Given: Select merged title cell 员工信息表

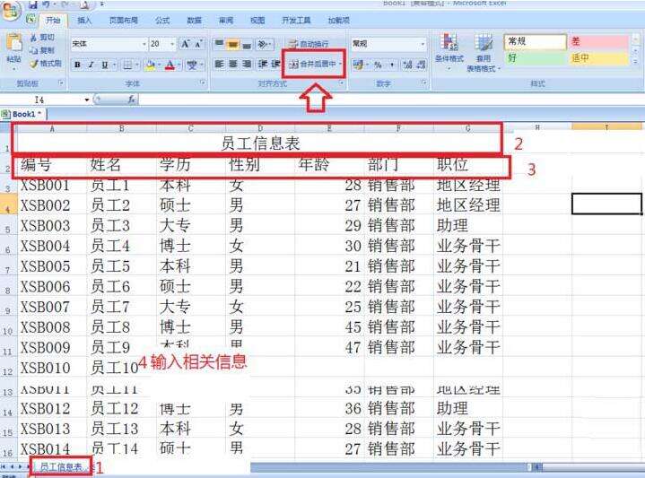Looking at the screenshot, I should click(x=260, y=143).
